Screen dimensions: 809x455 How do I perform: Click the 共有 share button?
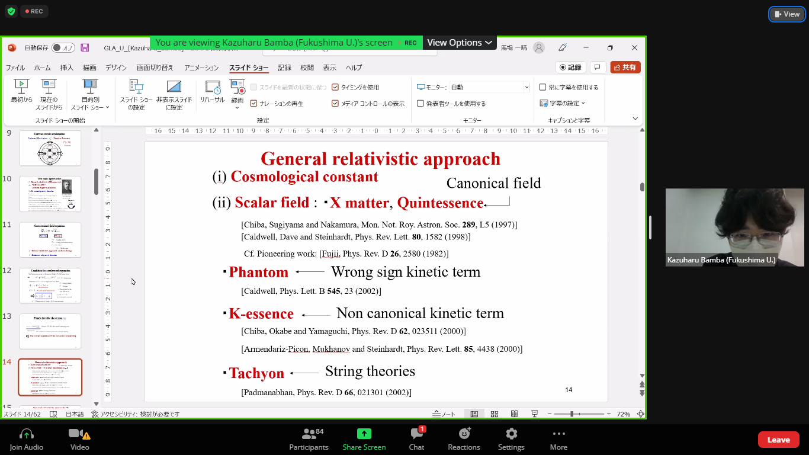625,68
